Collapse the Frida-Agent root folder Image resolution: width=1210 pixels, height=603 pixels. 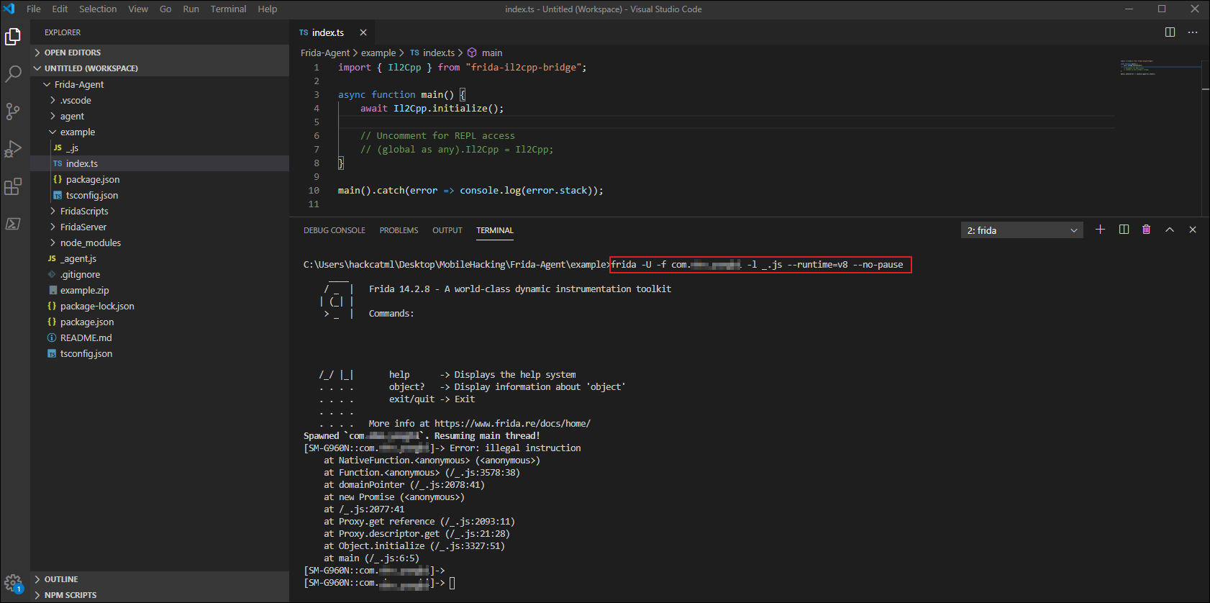tap(160, 84)
